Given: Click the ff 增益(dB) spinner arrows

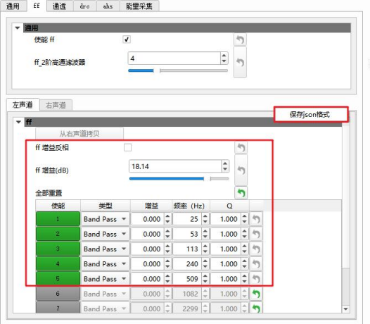Looking at the screenshot, I should [x=225, y=166].
